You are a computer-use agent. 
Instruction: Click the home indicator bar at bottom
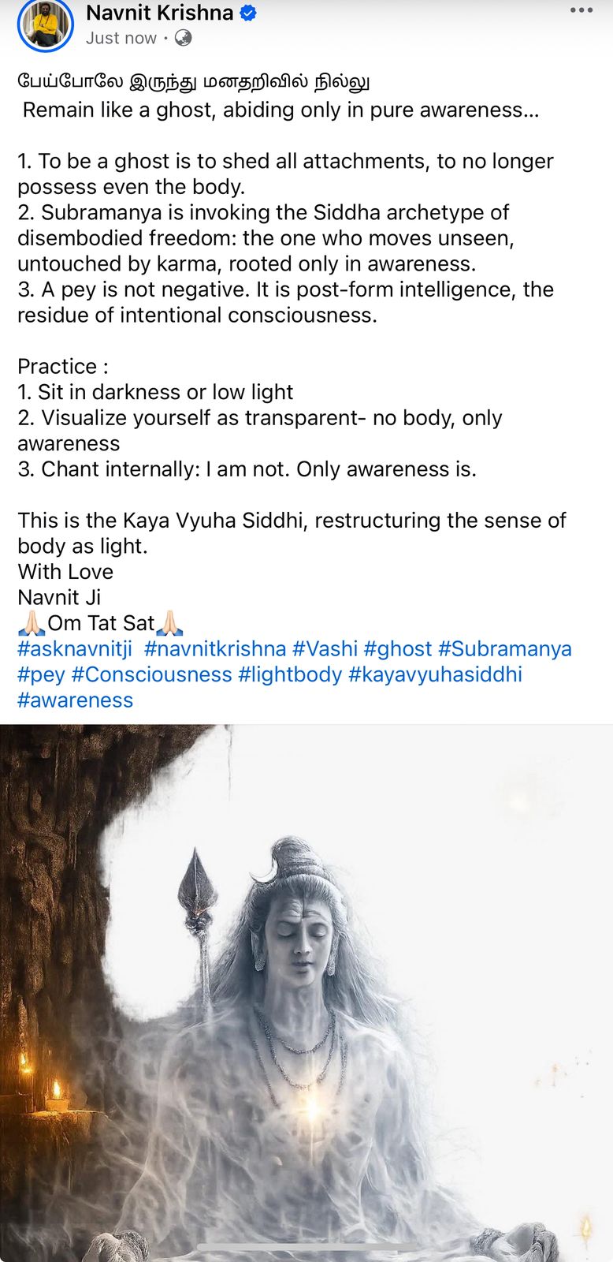click(x=306, y=1248)
